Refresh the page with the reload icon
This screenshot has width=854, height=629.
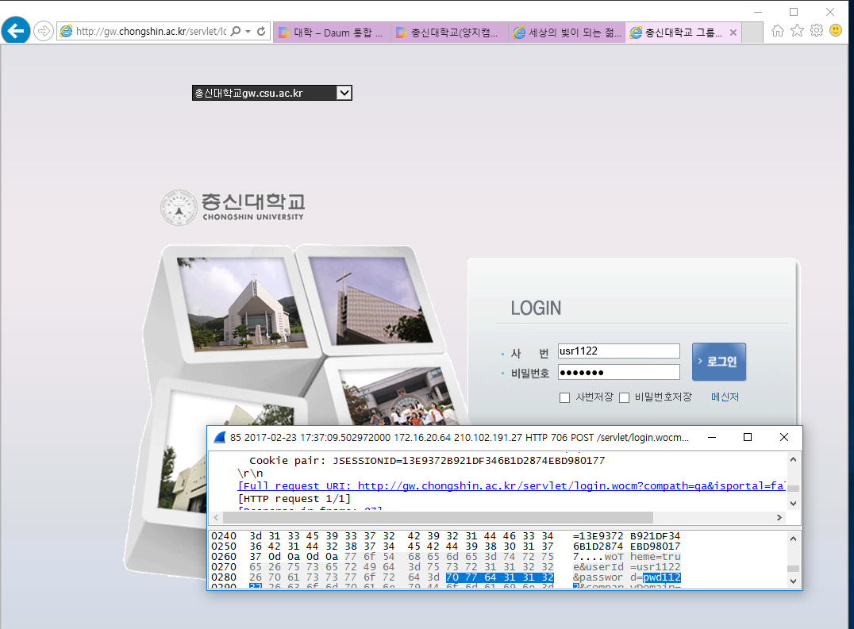261,31
